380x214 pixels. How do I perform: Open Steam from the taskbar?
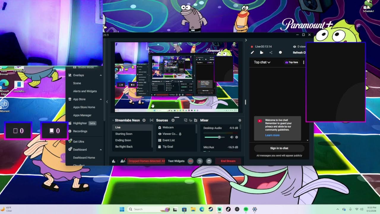point(210,209)
